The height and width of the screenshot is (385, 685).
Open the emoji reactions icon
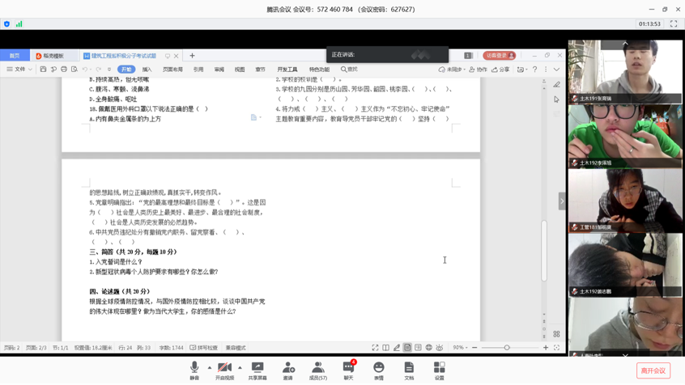tap(378, 370)
